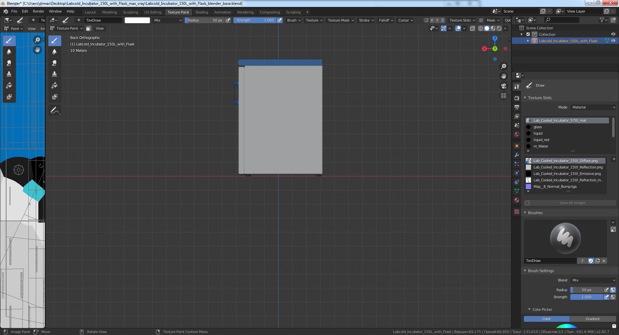Click the image editor pan hand icon
The width and height of the screenshot is (619, 335).
tap(37, 50)
